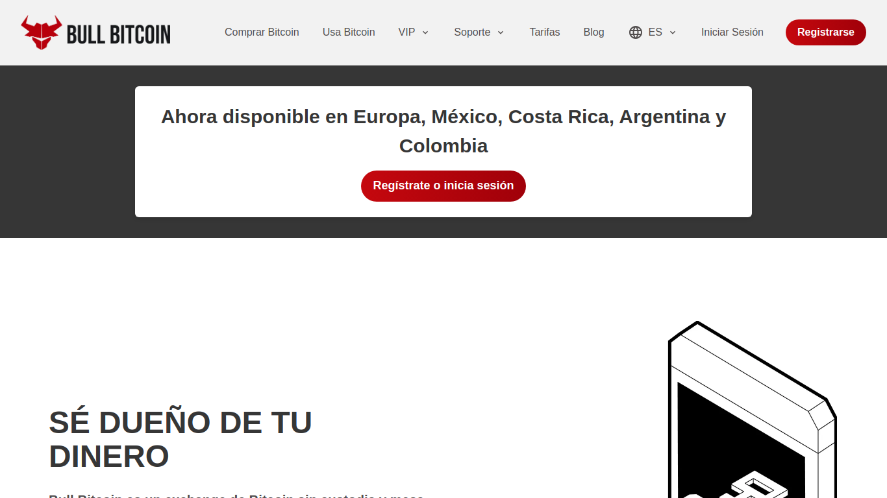Click the globe language icon
The height and width of the screenshot is (498, 887).
(636, 32)
